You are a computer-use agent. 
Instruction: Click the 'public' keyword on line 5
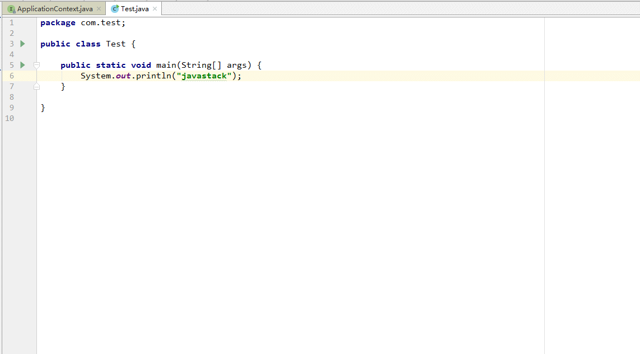[76, 66]
